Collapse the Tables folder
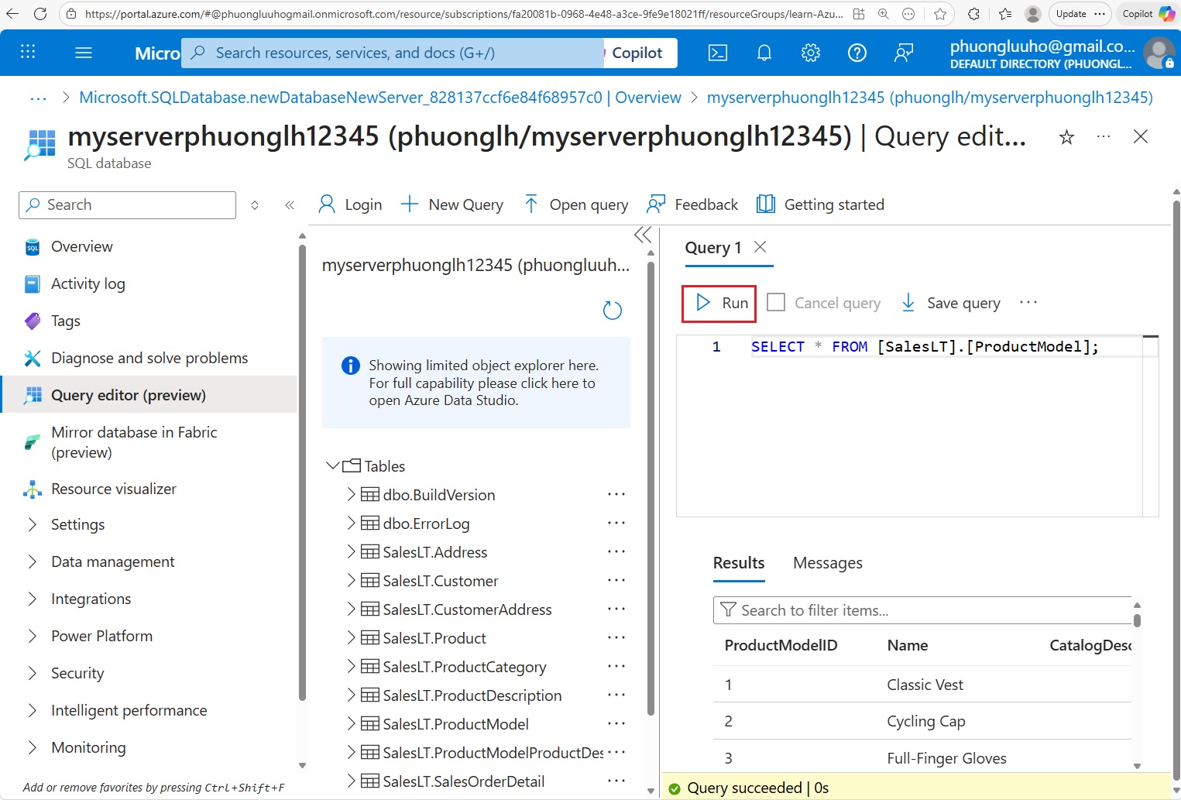The height and width of the screenshot is (800, 1181). coord(333,466)
